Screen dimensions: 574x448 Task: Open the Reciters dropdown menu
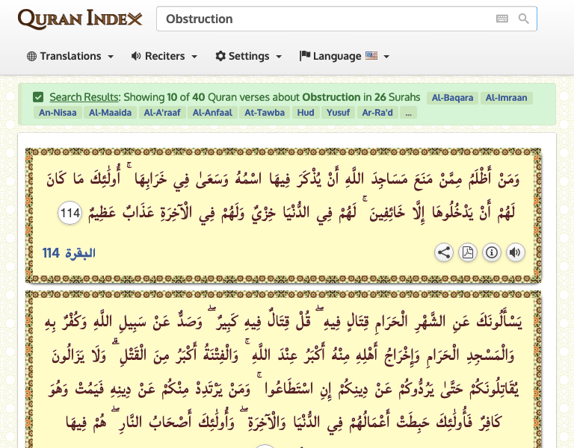tap(164, 56)
